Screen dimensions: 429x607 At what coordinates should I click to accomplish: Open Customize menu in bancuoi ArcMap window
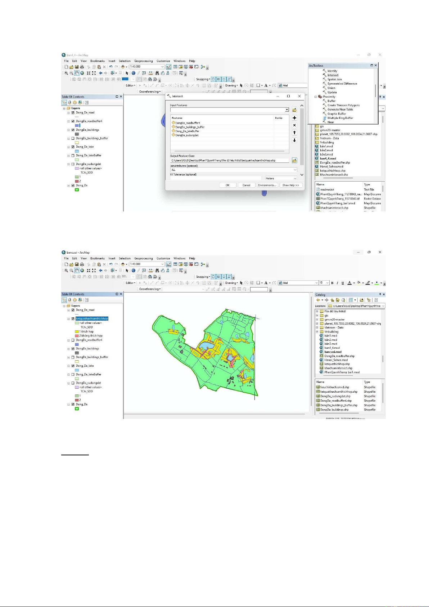[x=163, y=258]
